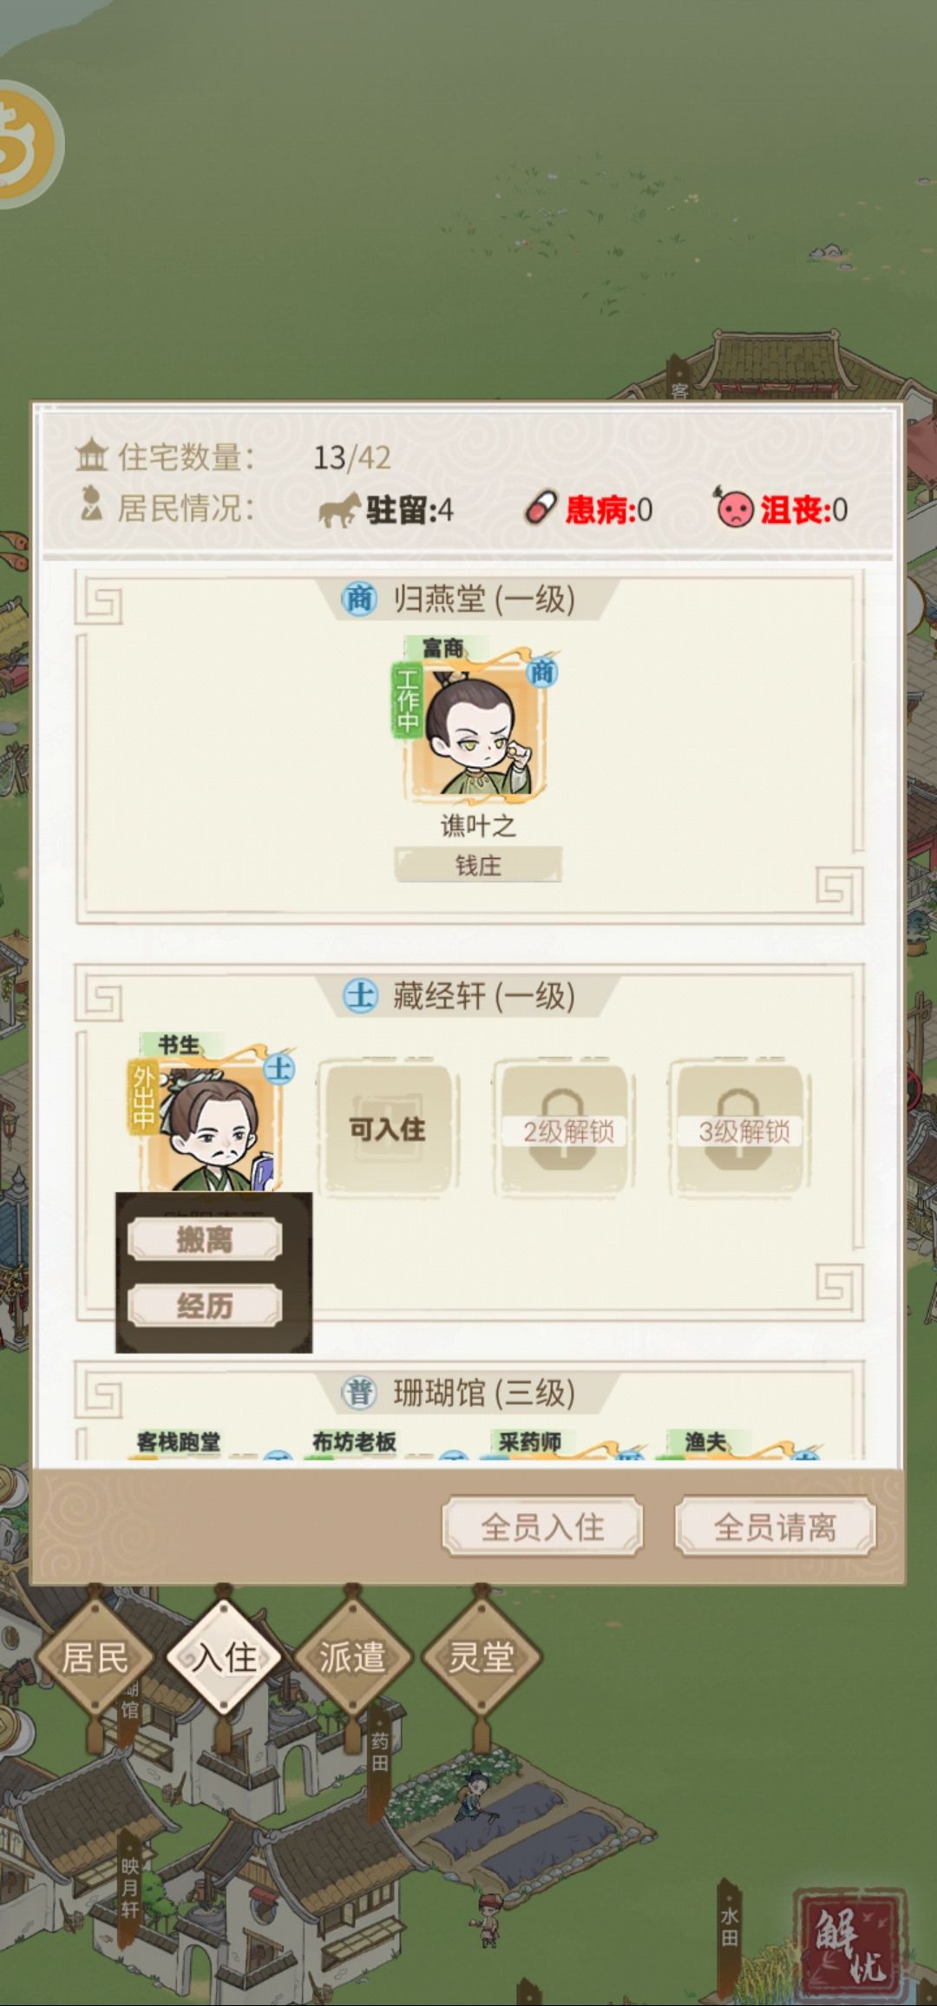The width and height of the screenshot is (937, 2006).
Task: Open the 灵堂 tab
Action: (481, 1658)
